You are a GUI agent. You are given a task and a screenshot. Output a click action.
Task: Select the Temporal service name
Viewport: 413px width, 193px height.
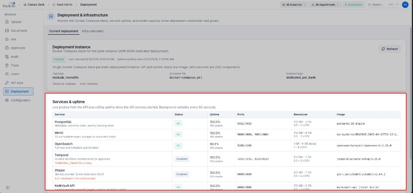click(61, 155)
